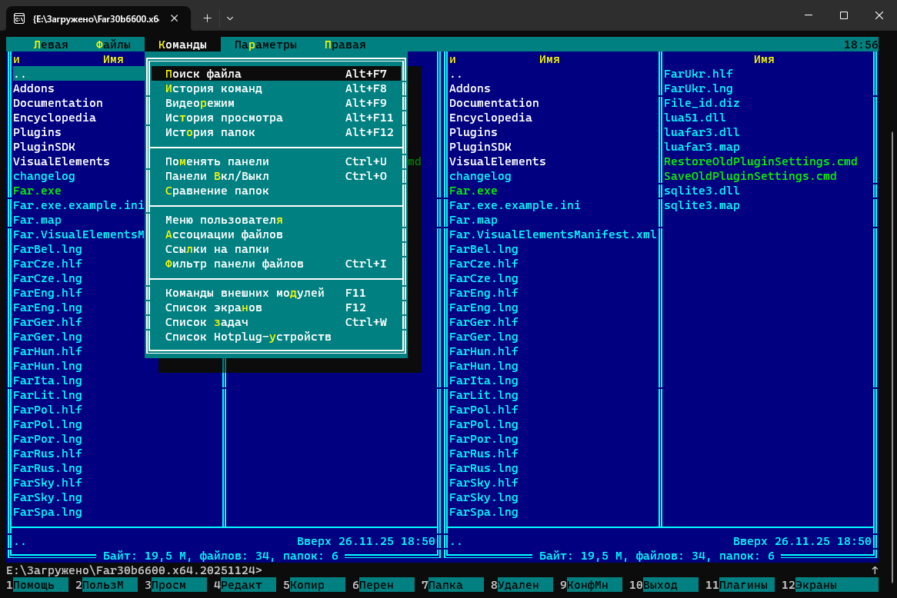Open the Левая panel menu

point(50,45)
